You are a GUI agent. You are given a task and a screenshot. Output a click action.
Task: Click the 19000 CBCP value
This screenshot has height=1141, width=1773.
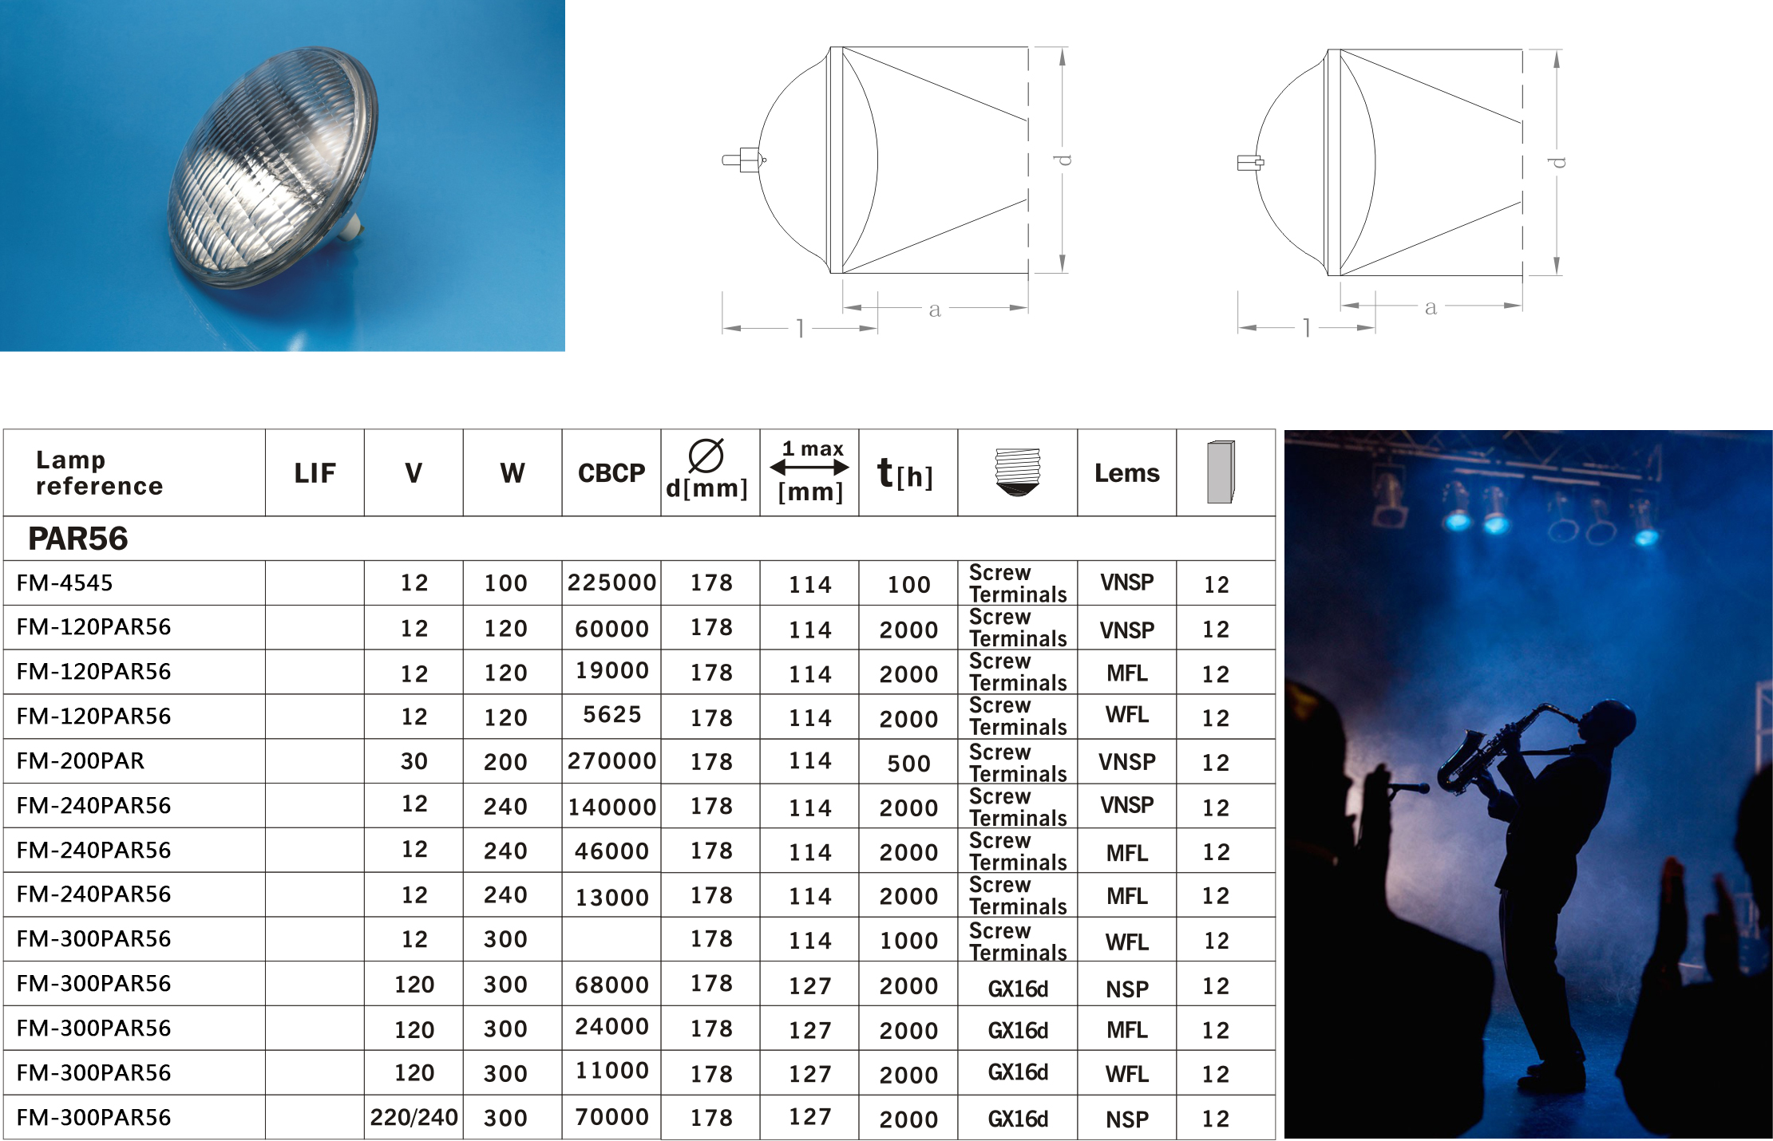pyautogui.click(x=612, y=670)
